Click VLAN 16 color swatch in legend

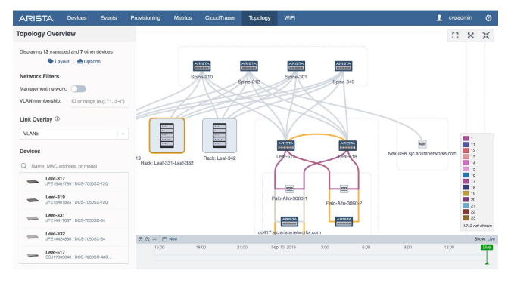466,175
